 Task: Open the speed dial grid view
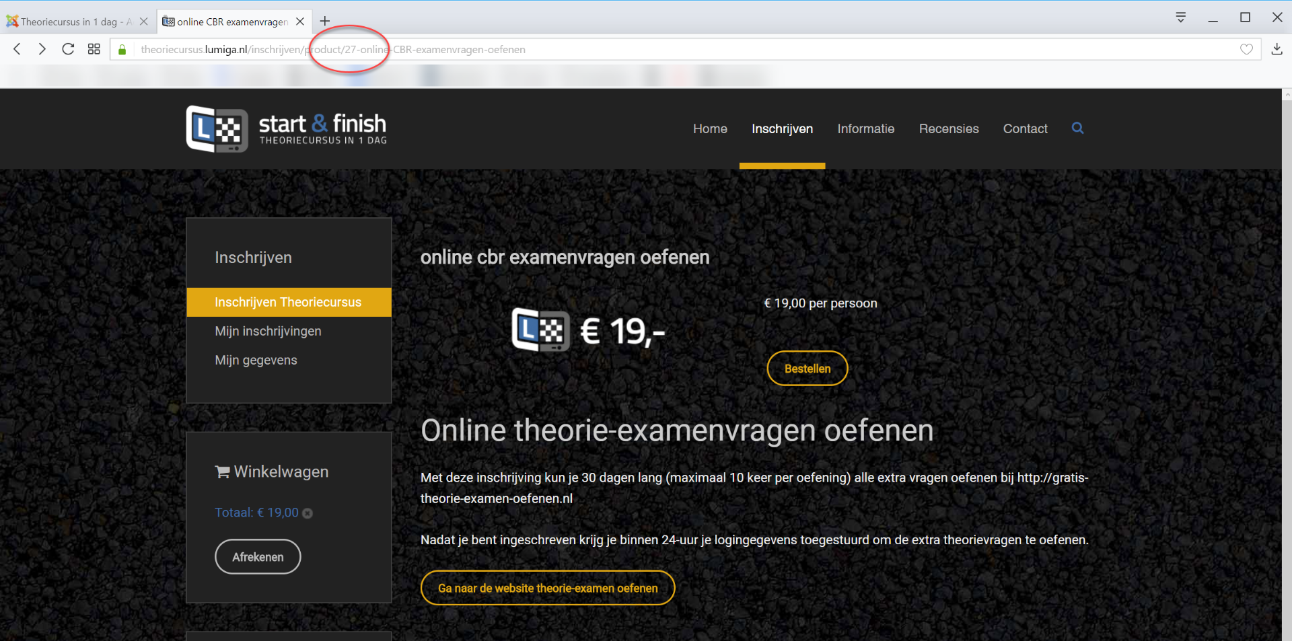(x=94, y=49)
